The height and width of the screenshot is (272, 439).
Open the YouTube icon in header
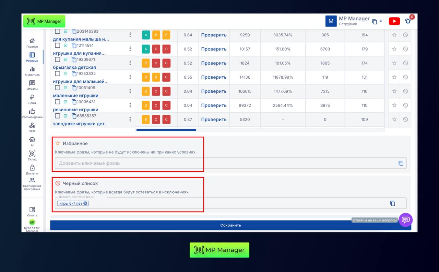point(394,21)
